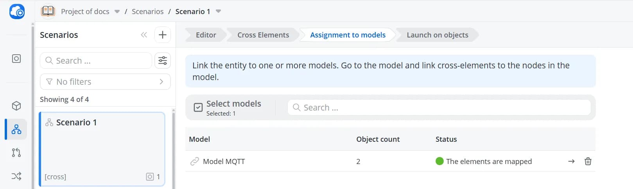633x189 pixels.
Task: Go to Model MQTT with arrow icon
Action: click(x=571, y=161)
